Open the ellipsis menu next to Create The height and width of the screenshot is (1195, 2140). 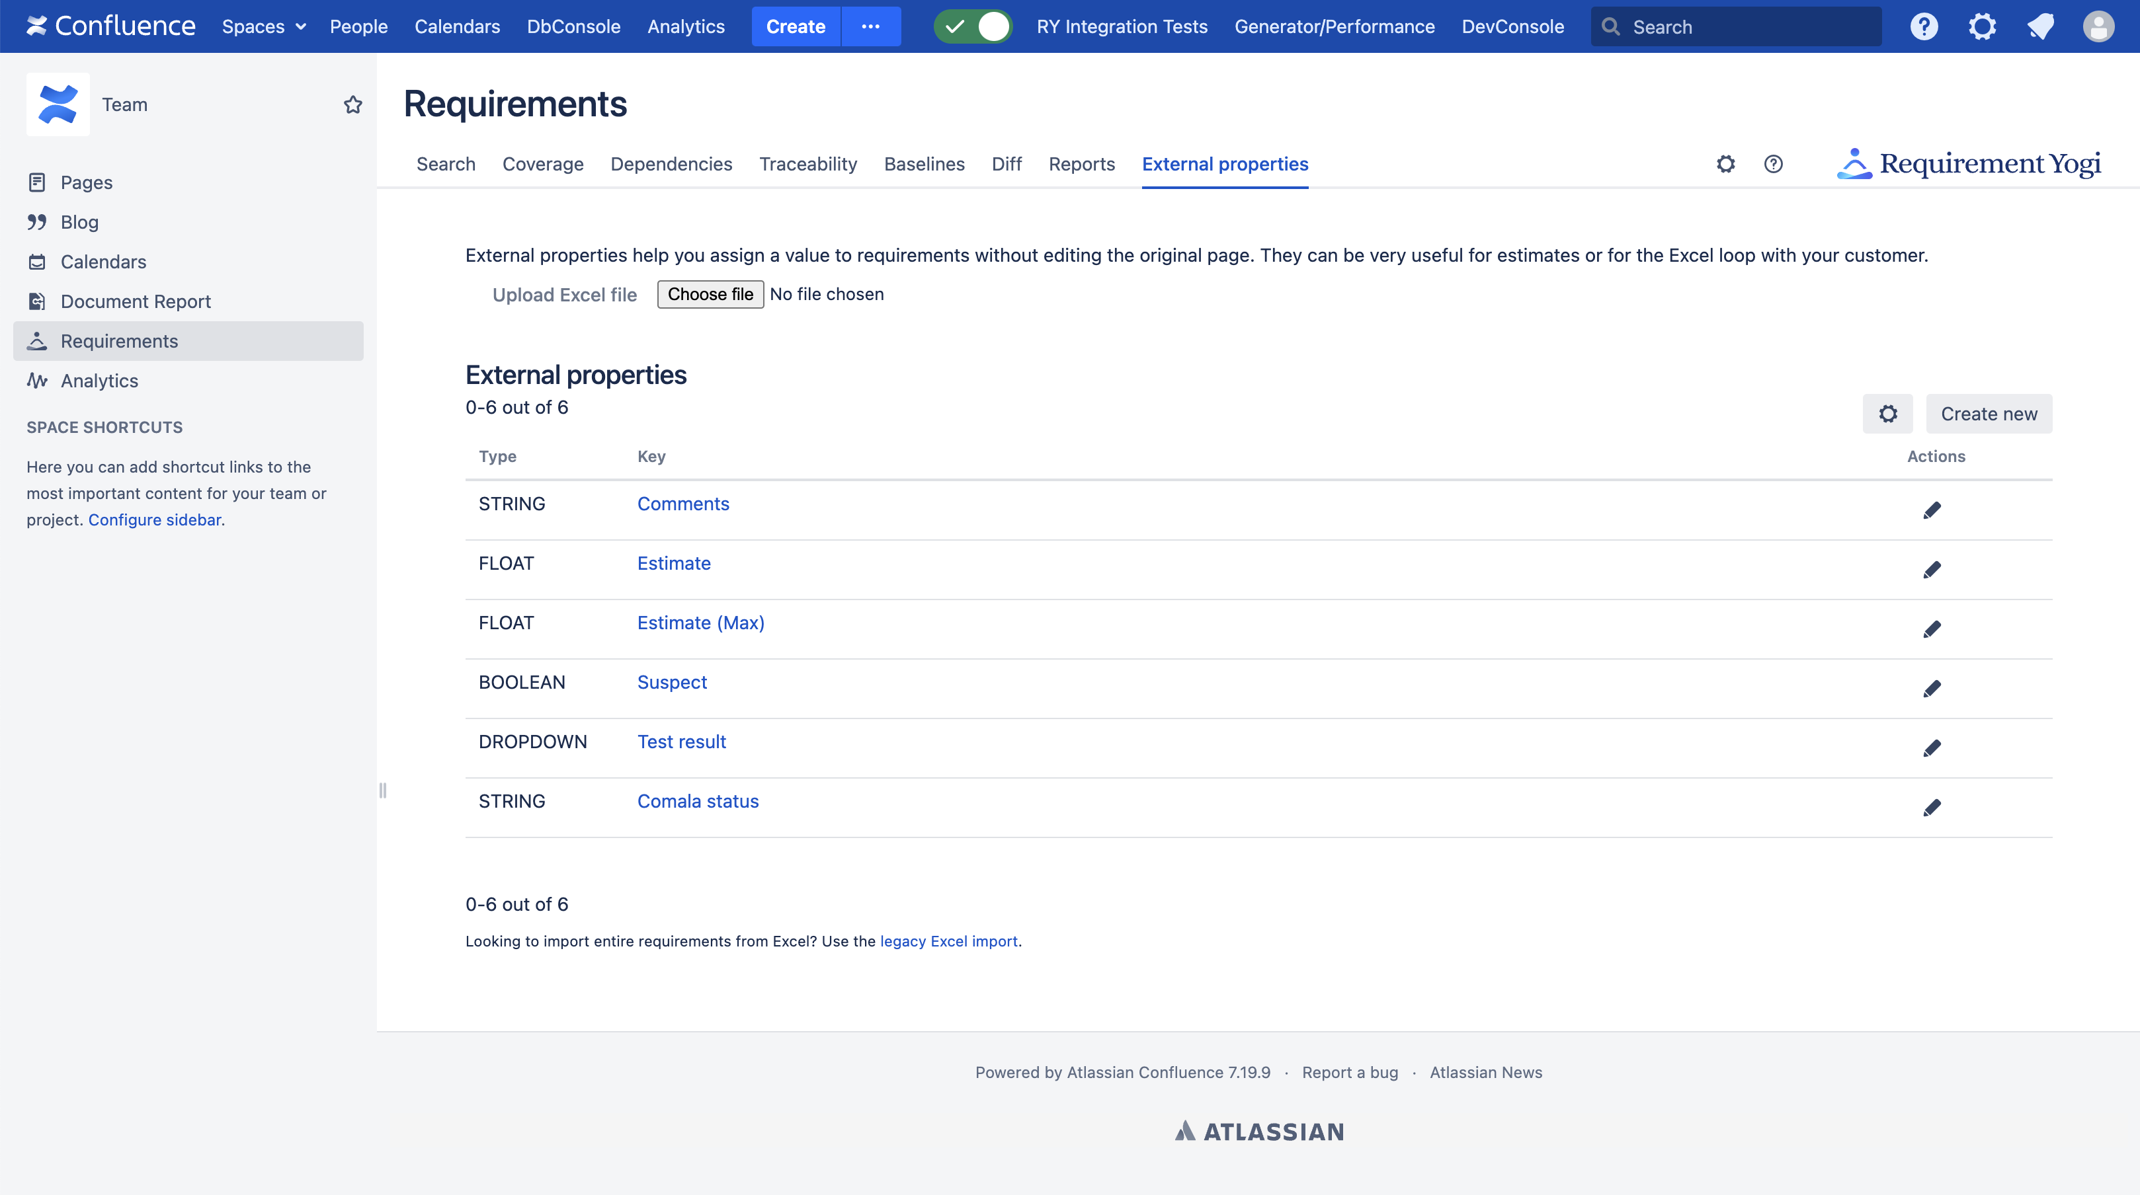click(871, 26)
